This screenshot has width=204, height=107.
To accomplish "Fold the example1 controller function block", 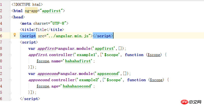I will click(10, 55).
